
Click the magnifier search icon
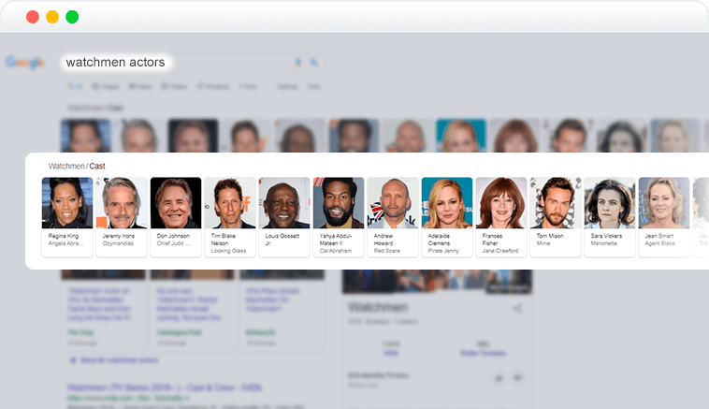(x=313, y=62)
